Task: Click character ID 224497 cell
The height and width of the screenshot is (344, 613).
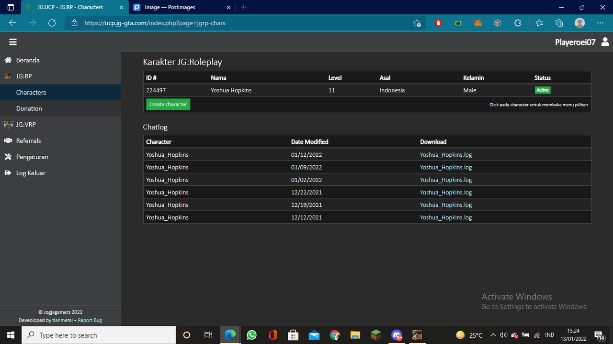Action: click(x=156, y=90)
